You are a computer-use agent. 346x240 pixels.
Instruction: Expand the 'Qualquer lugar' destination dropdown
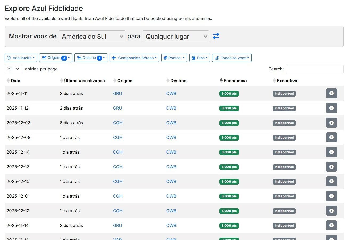(x=176, y=37)
